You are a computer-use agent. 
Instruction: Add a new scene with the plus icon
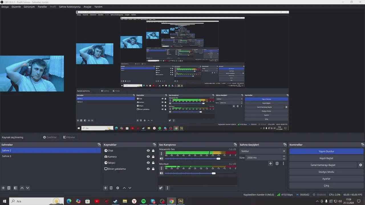(x=3, y=188)
